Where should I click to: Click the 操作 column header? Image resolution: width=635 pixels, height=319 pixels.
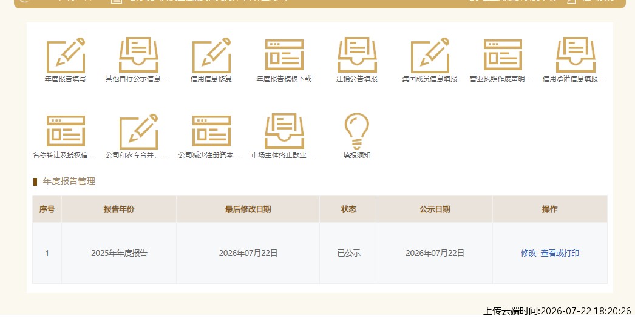pyautogui.click(x=550, y=209)
